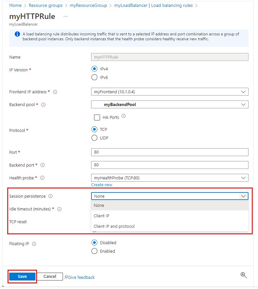The image size is (258, 289).
Task: Choose the Client IP and protocol option
Action: point(114,226)
